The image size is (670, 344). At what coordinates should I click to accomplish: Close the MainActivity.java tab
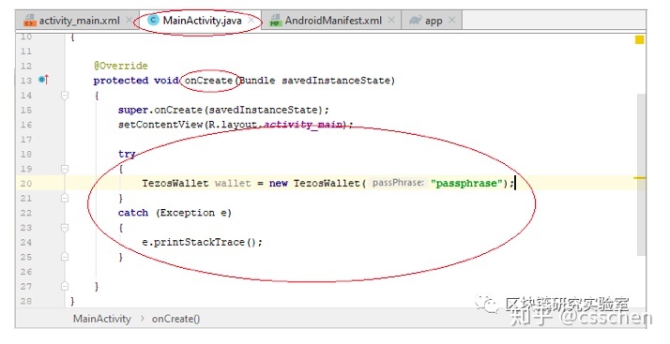tap(251, 20)
